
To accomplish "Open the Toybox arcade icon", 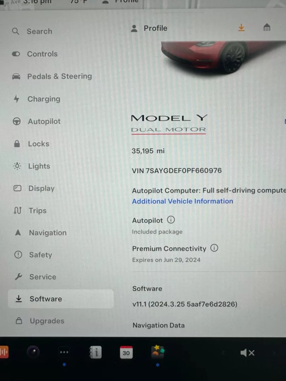I will pos(158,352).
